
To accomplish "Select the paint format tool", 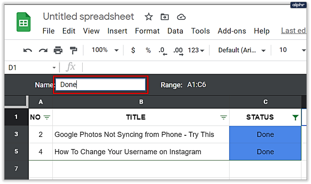I will [73, 50].
